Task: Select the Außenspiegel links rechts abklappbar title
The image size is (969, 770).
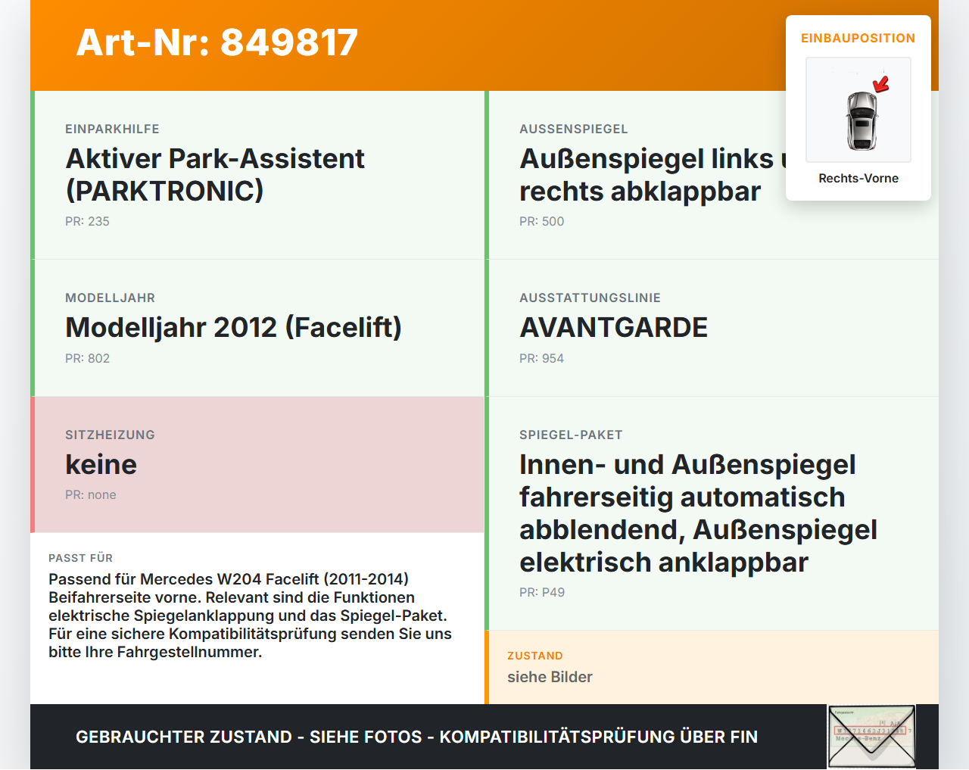Action: [653, 175]
